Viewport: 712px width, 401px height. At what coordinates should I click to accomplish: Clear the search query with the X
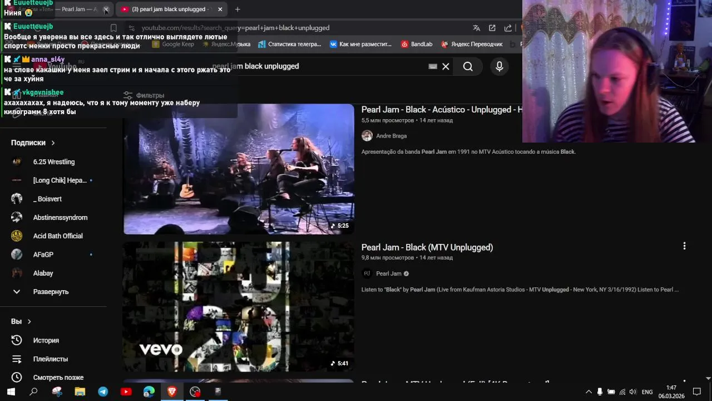446,67
